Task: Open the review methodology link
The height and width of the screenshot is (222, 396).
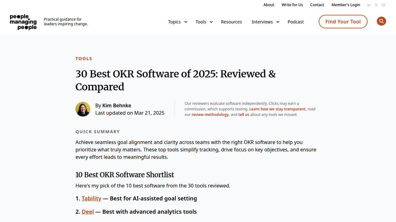Action: [210, 115]
